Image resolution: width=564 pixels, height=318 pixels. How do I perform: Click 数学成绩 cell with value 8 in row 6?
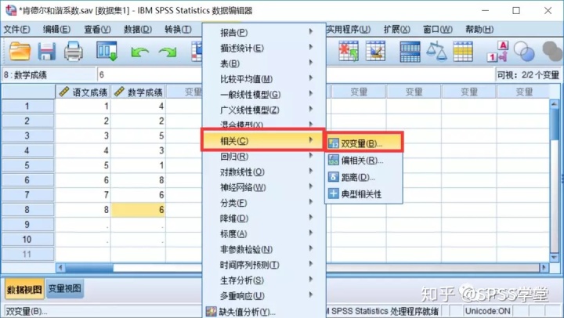coord(138,180)
